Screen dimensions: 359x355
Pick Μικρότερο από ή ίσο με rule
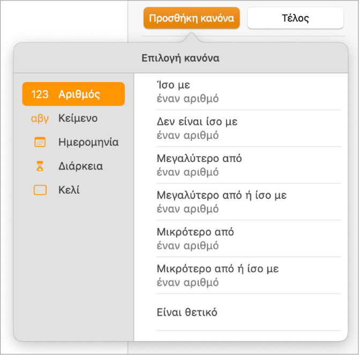click(249, 276)
